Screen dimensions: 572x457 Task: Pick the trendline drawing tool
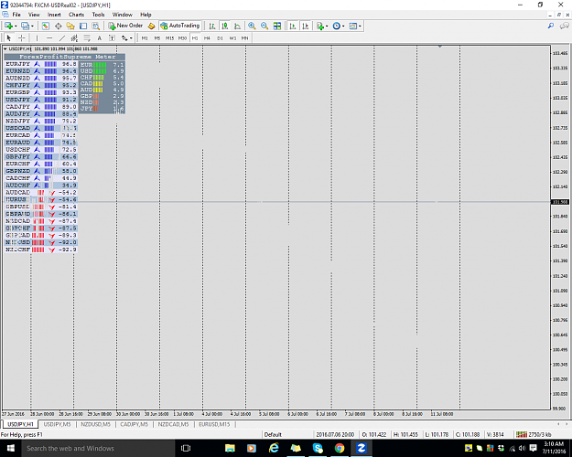[62, 37]
